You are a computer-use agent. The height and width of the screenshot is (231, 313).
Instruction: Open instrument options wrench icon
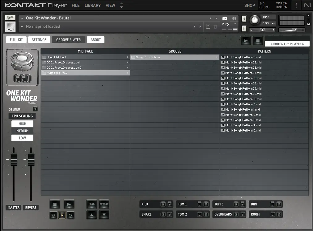pyautogui.click(x=10, y=18)
